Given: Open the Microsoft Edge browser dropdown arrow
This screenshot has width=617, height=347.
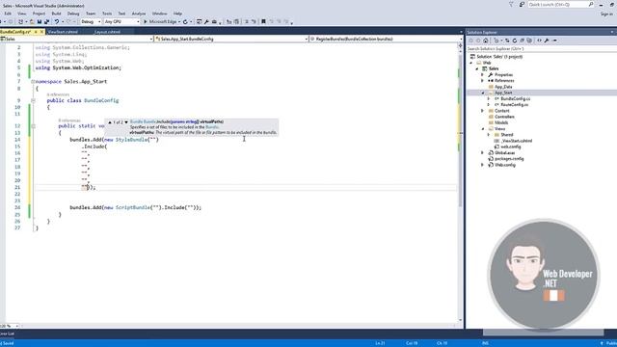Looking at the screenshot, I should 179,21.
